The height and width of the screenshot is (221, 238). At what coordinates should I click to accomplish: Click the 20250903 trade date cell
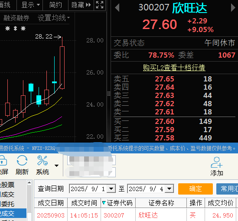coord(51,215)
